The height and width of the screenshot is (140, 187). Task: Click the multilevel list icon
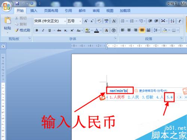(x=141, y=21)
